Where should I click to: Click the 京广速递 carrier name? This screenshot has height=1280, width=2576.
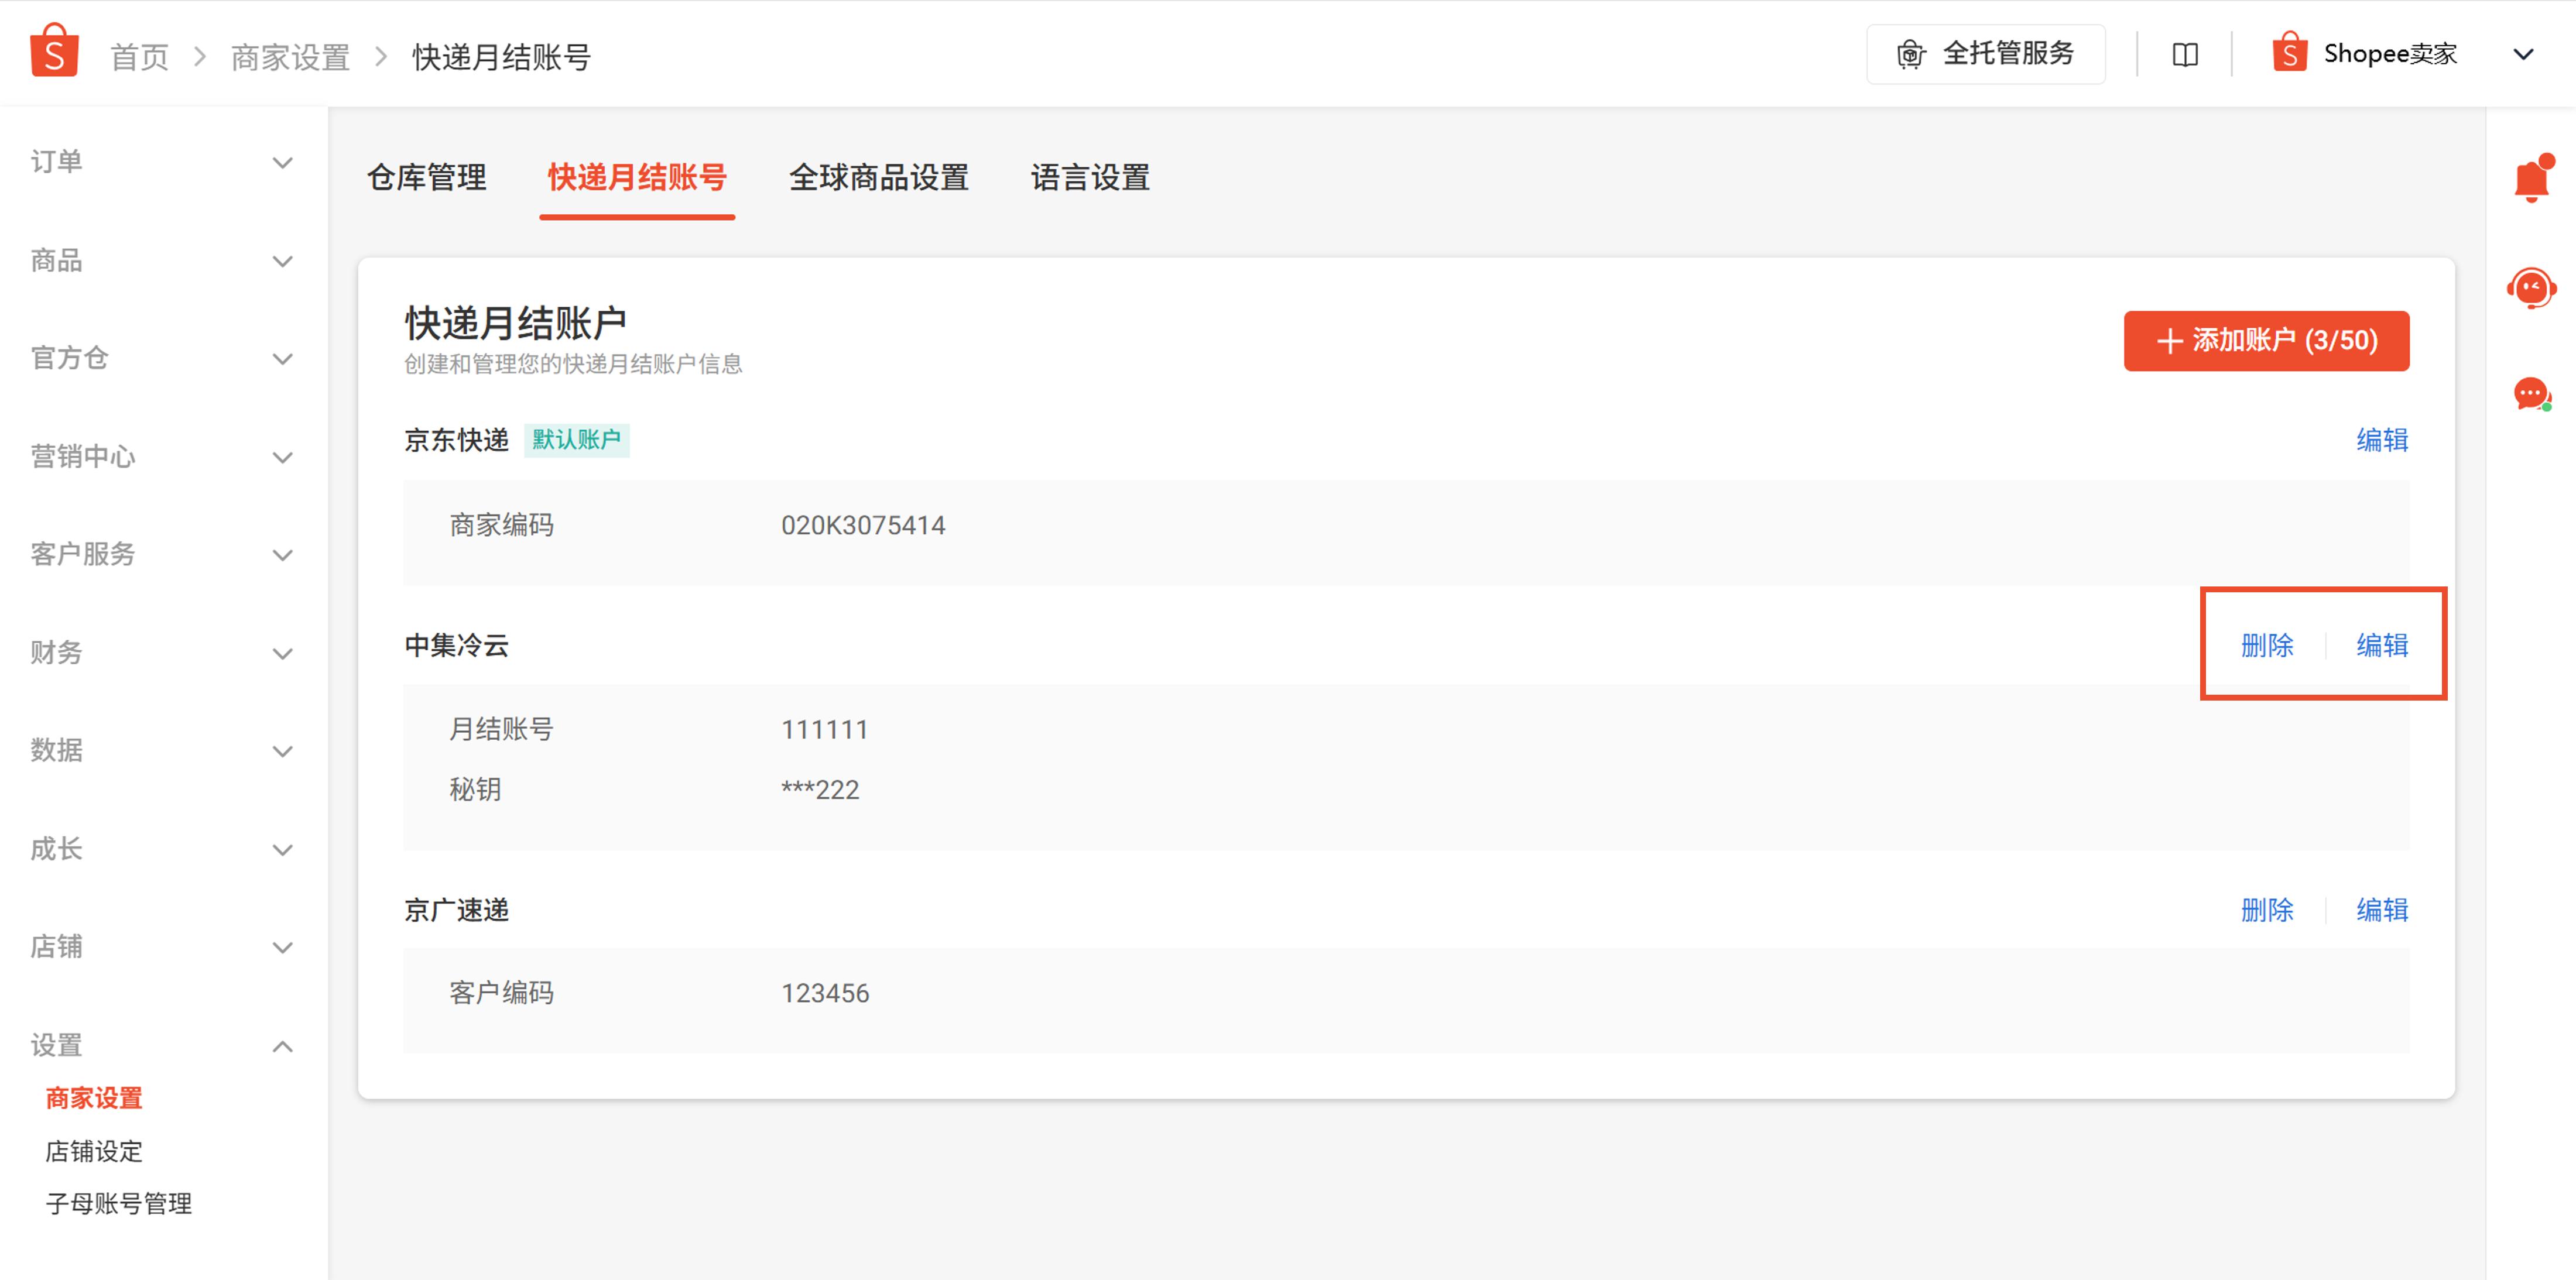tap(457, 910)
